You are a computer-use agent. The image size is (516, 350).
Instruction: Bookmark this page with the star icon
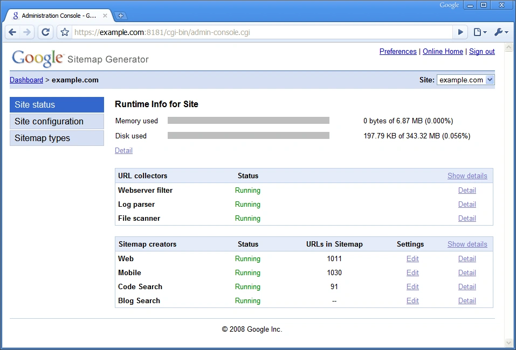point(64,32)
